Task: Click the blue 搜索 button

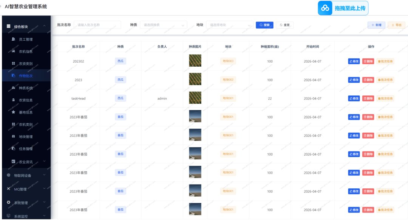Action: point(264,25)
